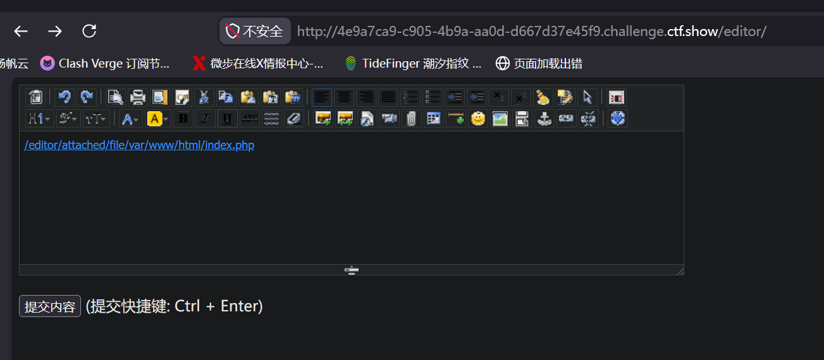Insert a single image
Screen dimensions: 824x360
pyautogui.click(x=323, y=119)
